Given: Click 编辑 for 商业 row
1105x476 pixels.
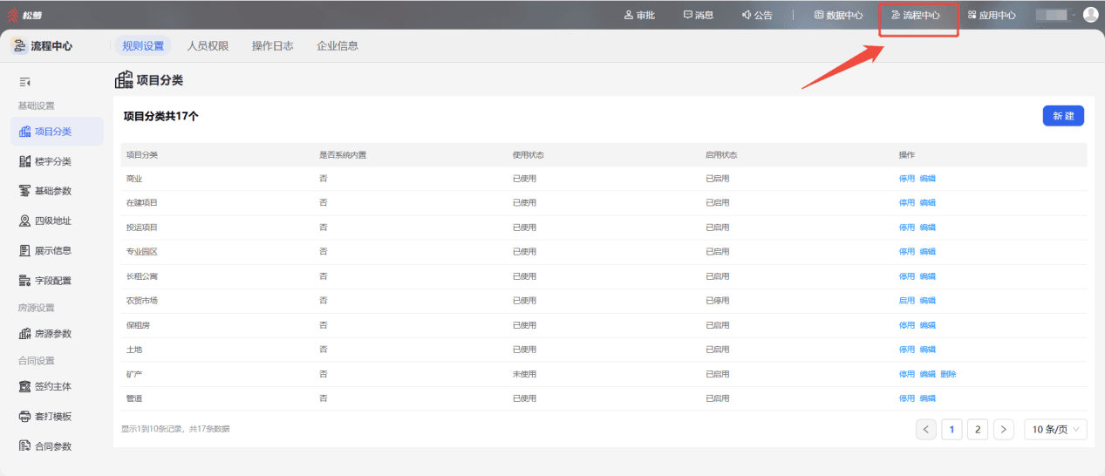Looking at the screenshot, I should point(927,179).
